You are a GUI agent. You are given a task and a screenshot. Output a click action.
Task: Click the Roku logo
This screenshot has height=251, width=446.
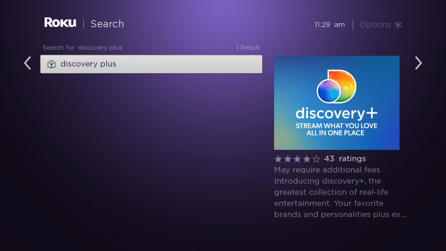click(60, 23)
